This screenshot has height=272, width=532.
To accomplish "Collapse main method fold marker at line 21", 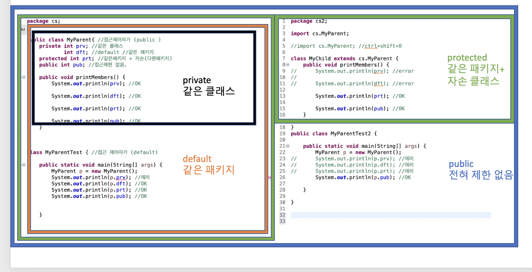I will pyautogui.click(x=288, y=146).
